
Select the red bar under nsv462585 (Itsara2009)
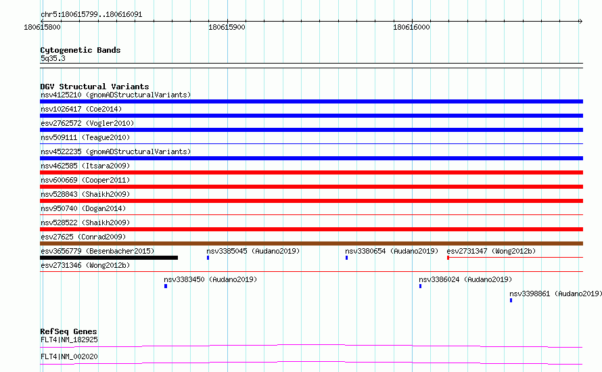(311, 172)
